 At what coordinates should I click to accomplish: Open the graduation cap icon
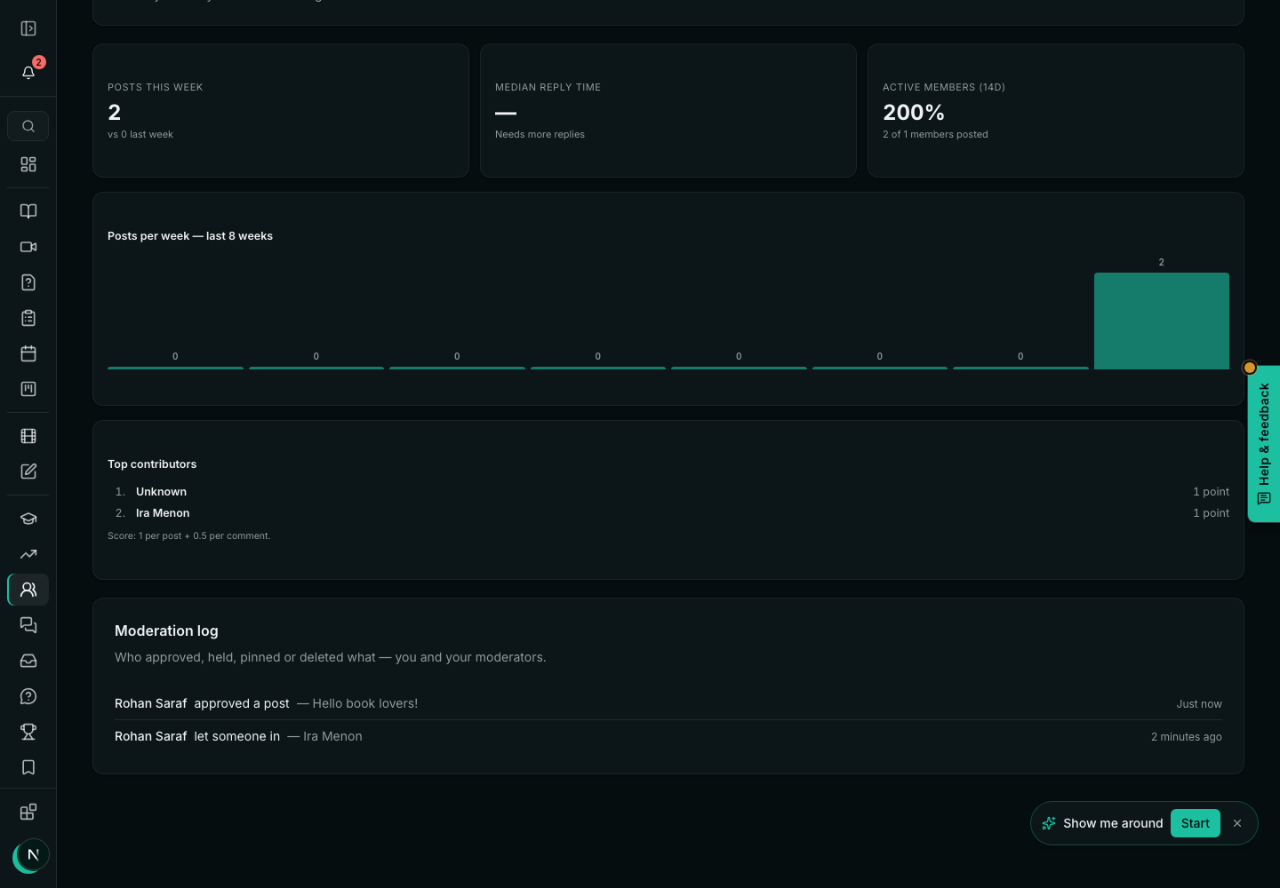(x=28, y=519)
